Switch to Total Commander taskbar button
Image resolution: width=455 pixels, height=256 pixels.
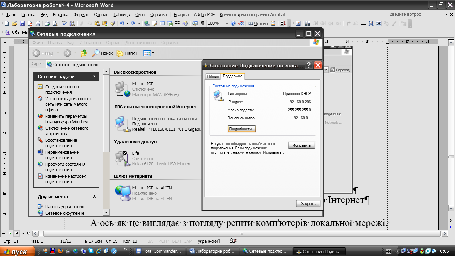(x=159, y=251)
